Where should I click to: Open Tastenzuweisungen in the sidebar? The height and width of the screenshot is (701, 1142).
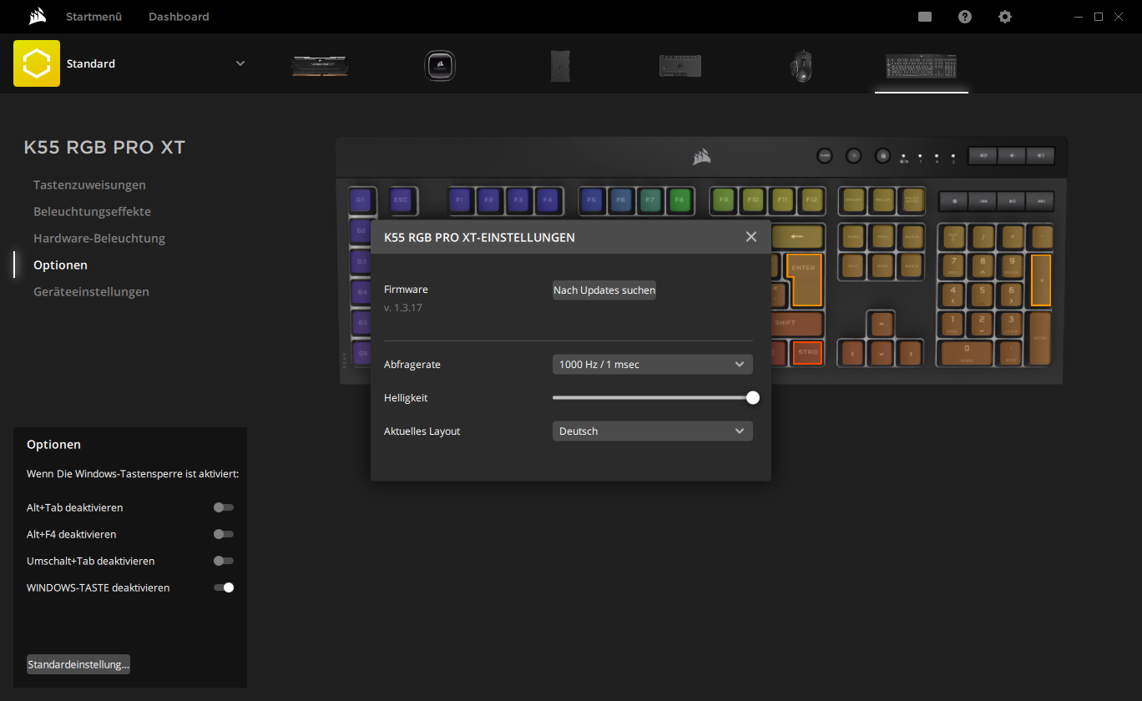coord(89,184)
